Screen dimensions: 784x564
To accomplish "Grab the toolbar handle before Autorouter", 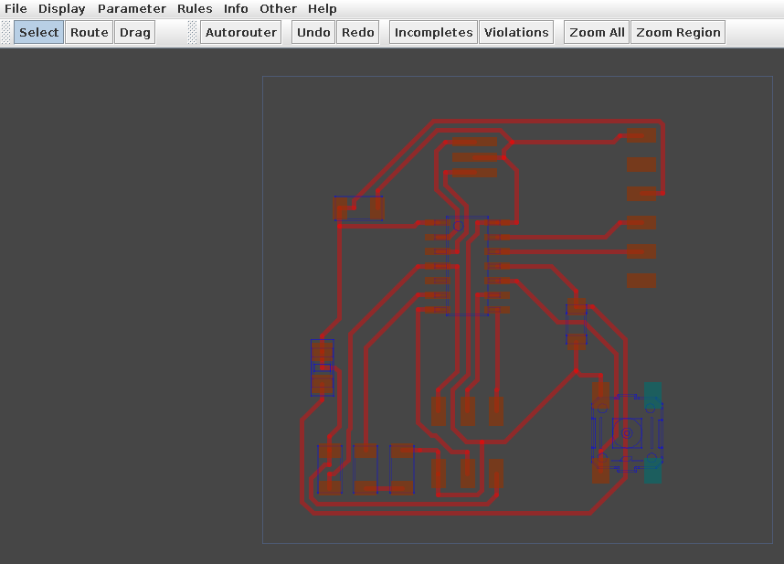I will 193,33.
